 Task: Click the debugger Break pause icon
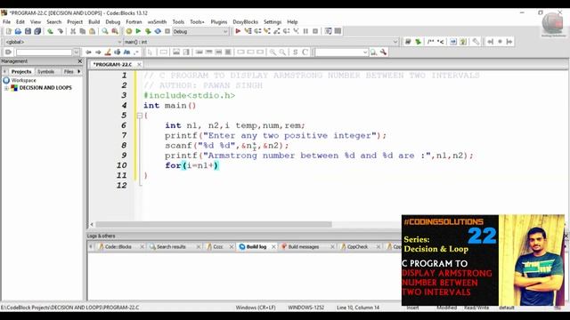point(305,32)
